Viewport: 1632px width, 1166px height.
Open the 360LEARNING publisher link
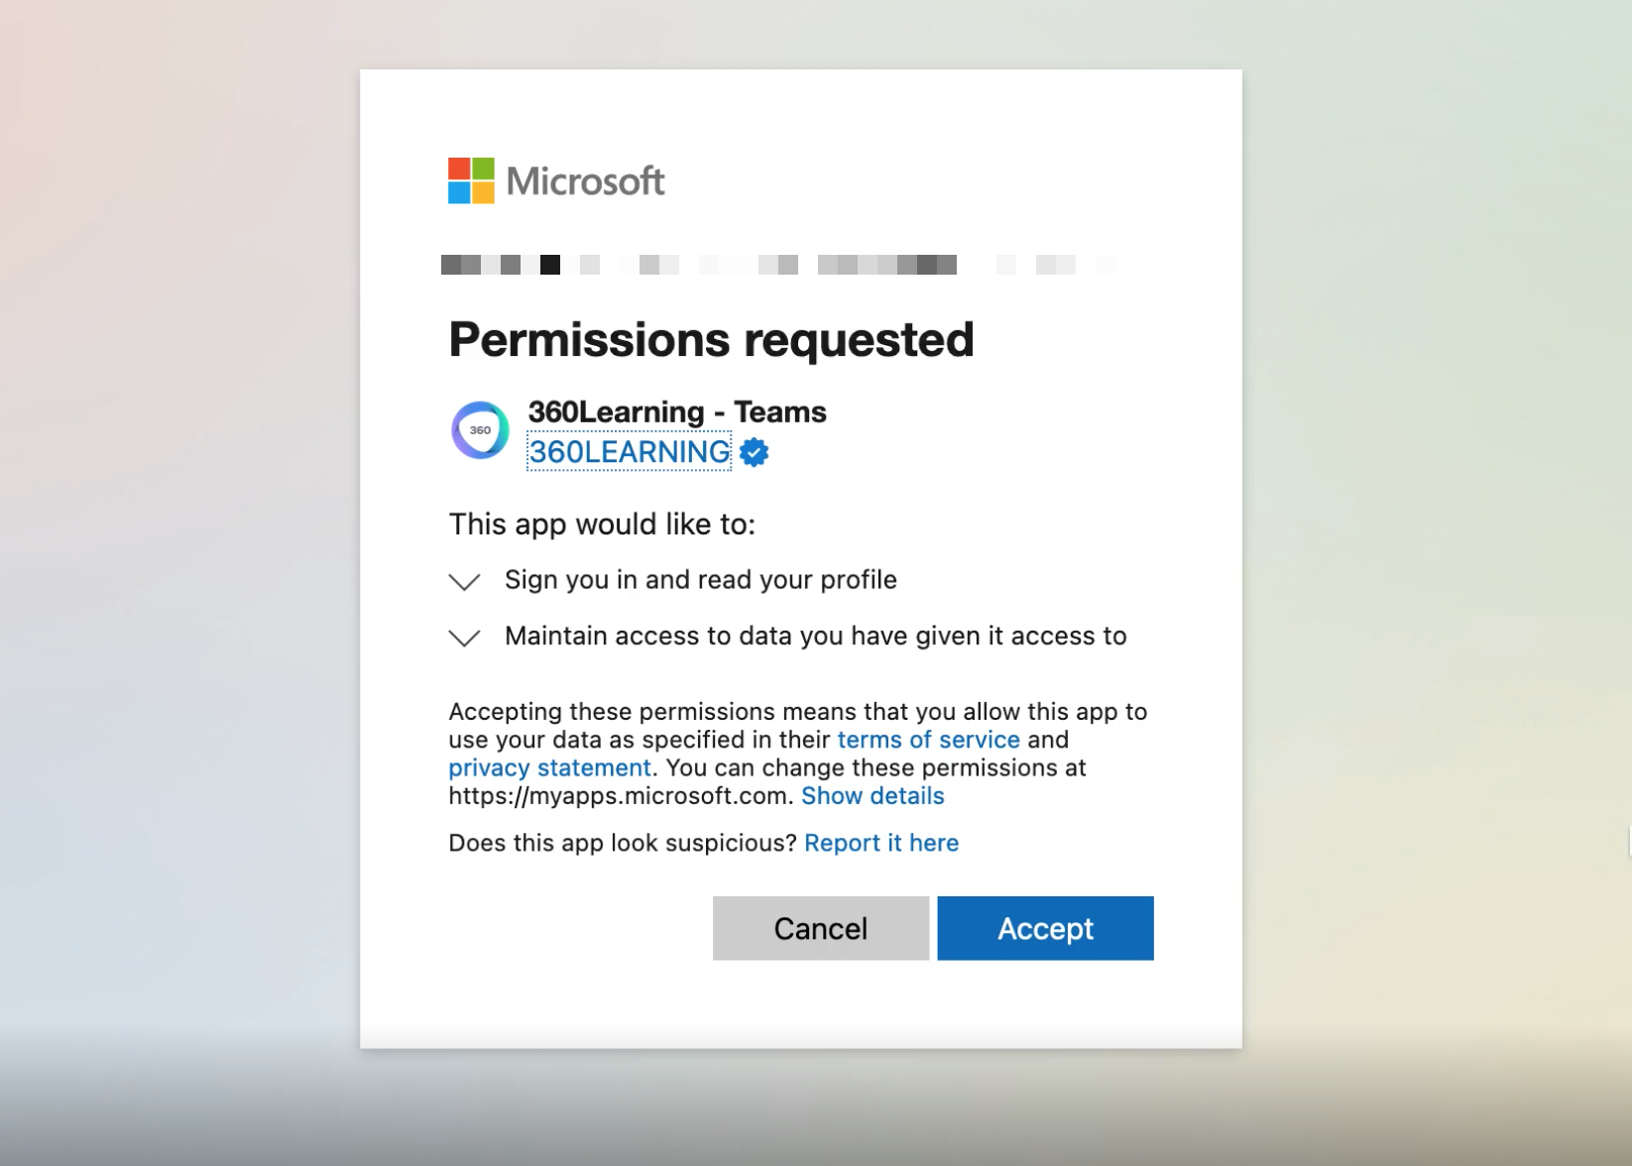[x=628, y=451]
